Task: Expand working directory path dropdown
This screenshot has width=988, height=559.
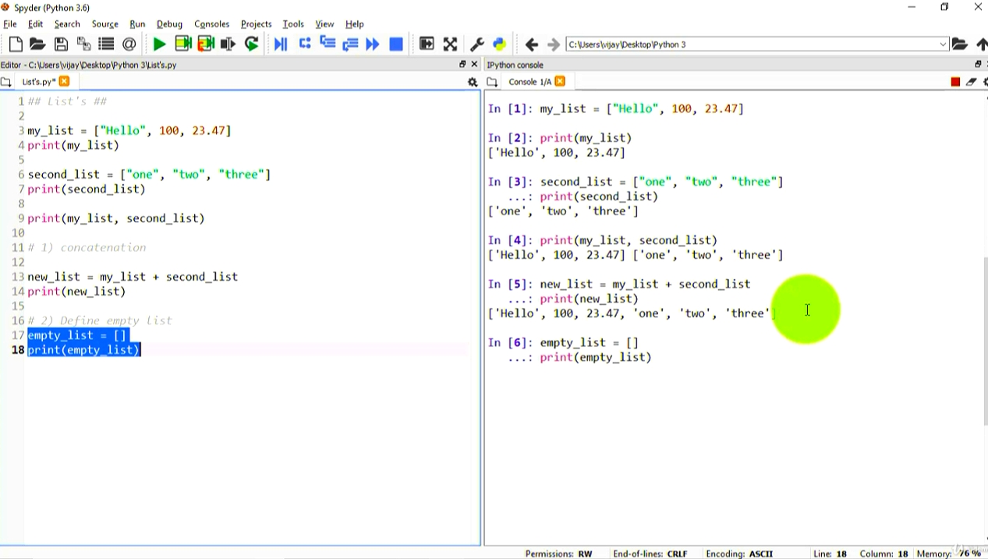Action: pyautogui.click(x=943, y=44)
